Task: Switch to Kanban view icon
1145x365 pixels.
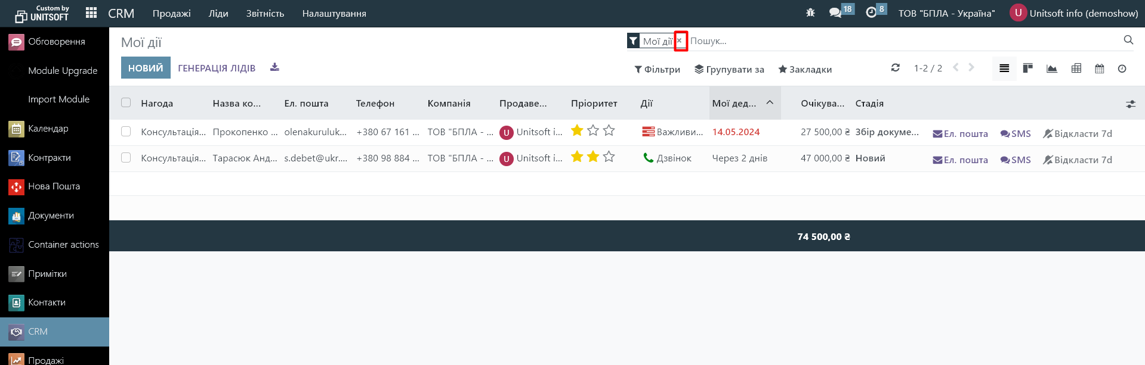Action: 1027,68
